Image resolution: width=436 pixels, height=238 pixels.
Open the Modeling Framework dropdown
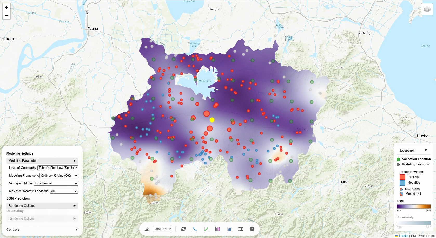(x=59, y=176)
